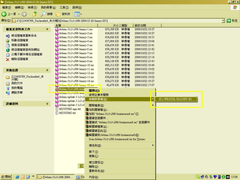Choose 剪下(T) from context menu

(x=120, y=152)
